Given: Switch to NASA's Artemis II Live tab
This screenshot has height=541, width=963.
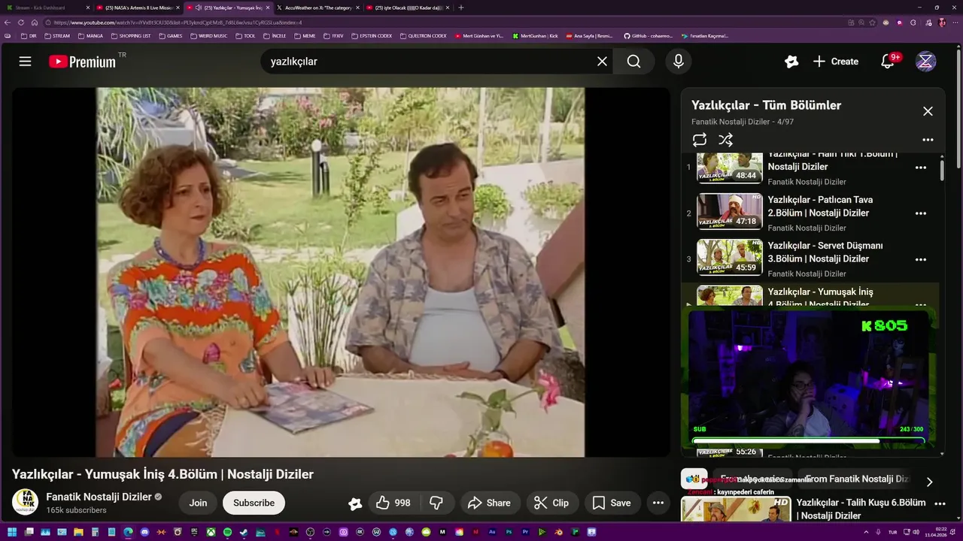Looking at the screenshot, I should tap(138, 8).
